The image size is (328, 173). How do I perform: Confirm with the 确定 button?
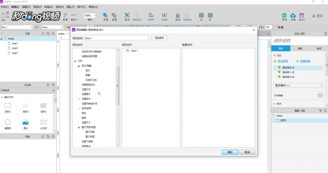(230, 152)
